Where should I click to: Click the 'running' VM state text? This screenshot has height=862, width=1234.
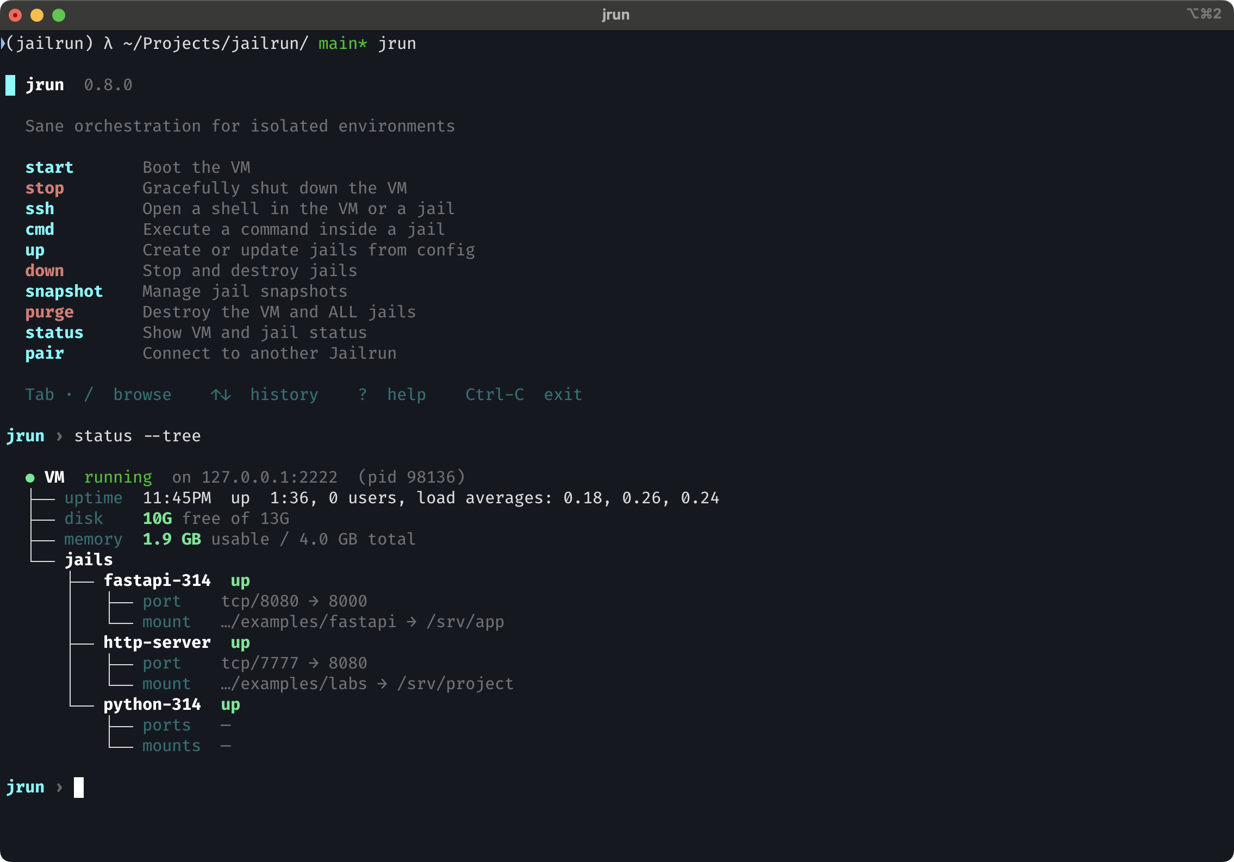(118, 478)
